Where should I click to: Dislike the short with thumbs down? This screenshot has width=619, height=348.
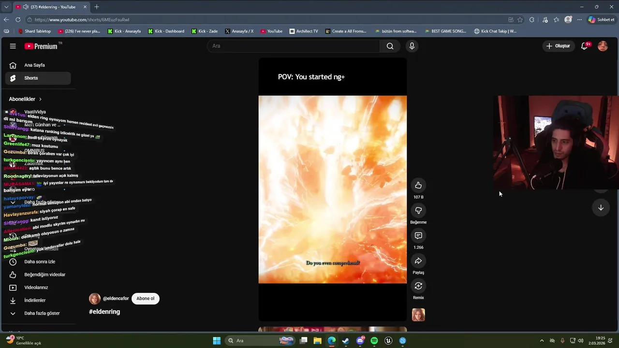418,210
